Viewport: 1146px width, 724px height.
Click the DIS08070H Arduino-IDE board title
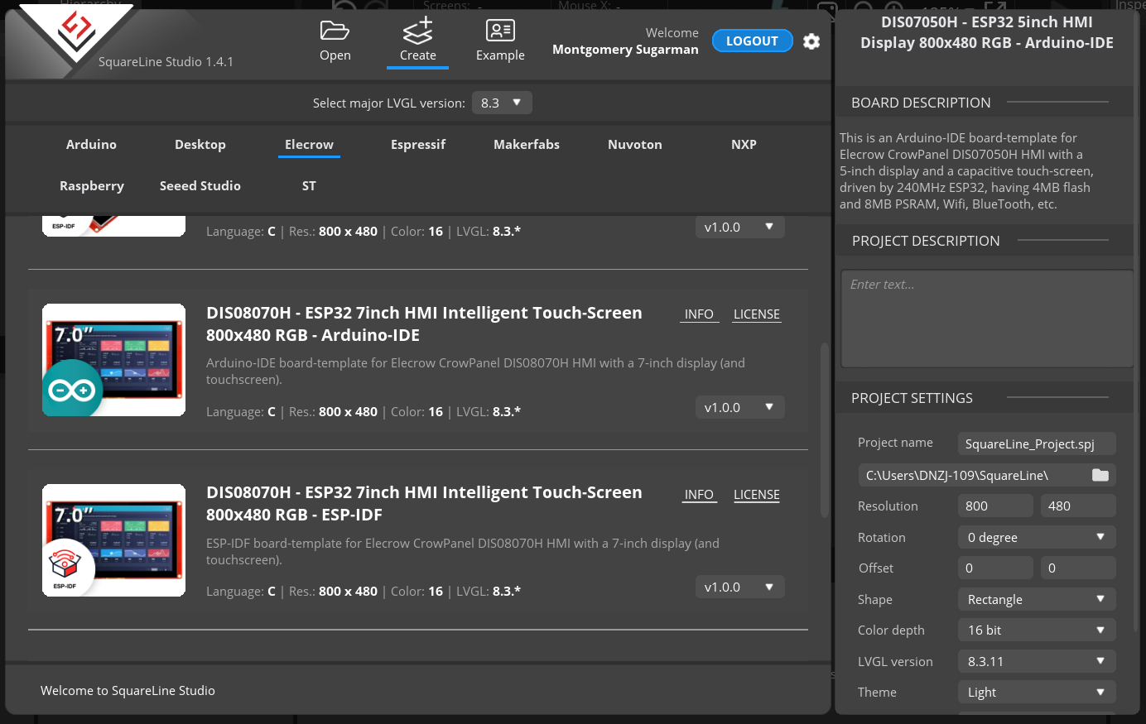(424, 324)
